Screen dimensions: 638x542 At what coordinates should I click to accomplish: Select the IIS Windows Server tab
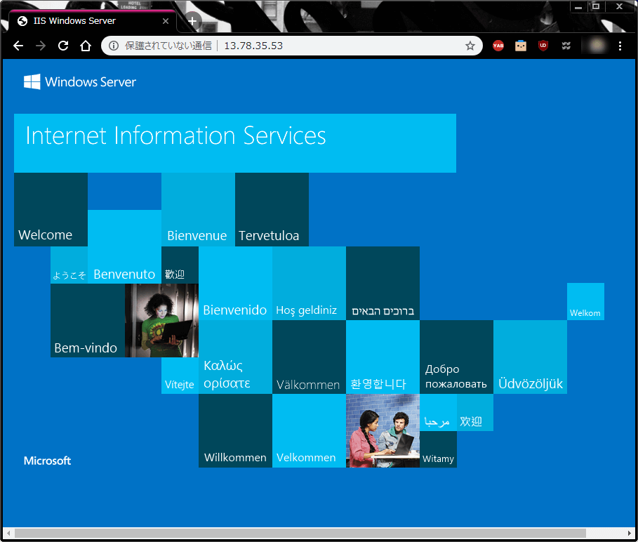click(x=93, y=21)
